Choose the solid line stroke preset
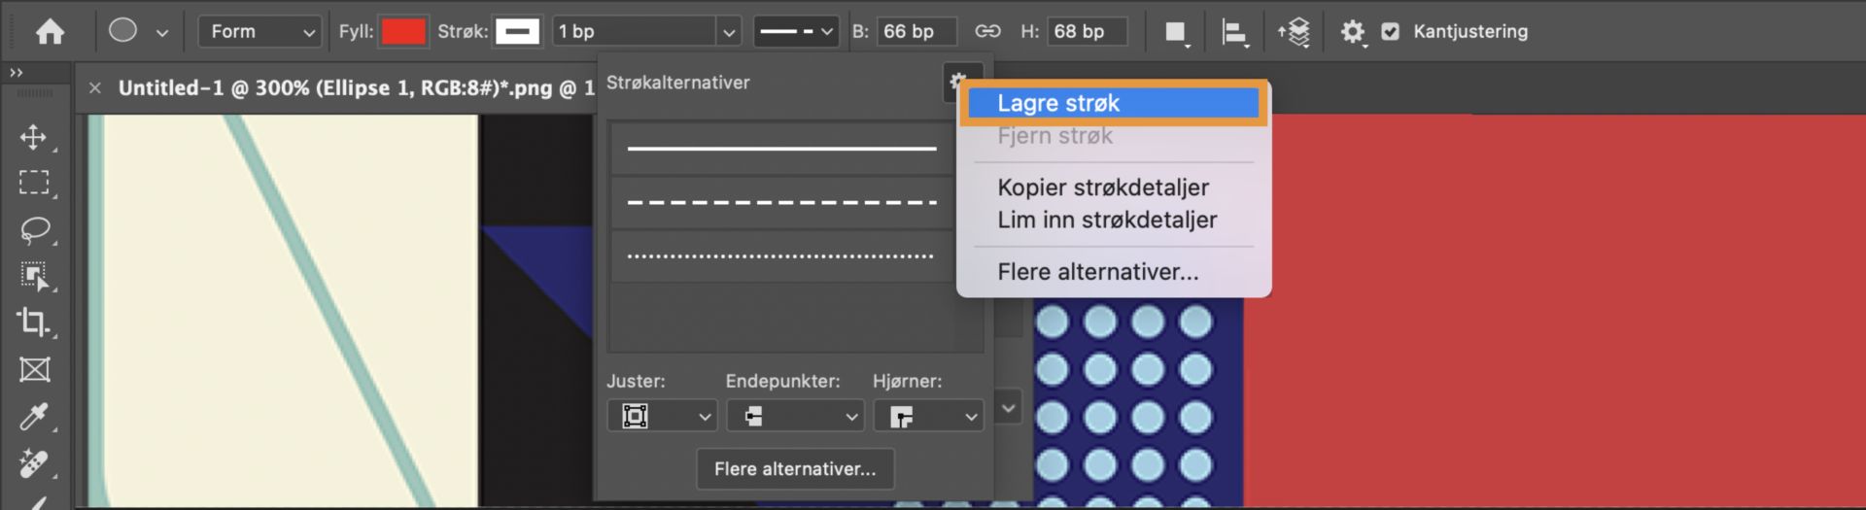This screenshot has height=510, width=1866. click(782, 149)
